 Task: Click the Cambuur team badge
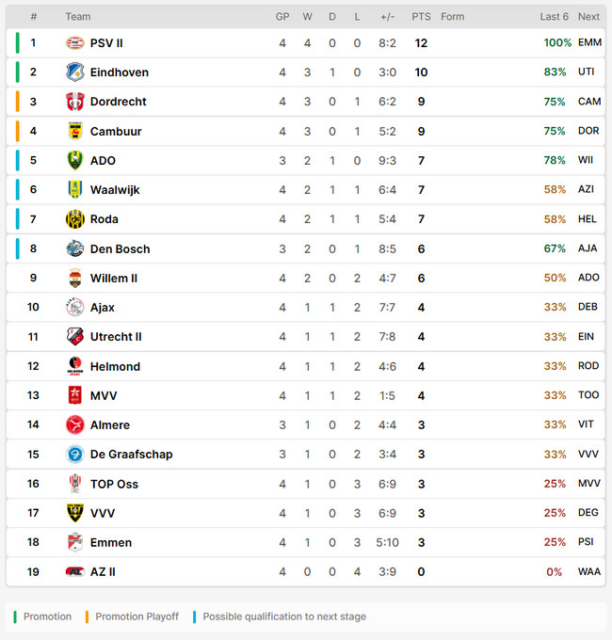[75, 131]
